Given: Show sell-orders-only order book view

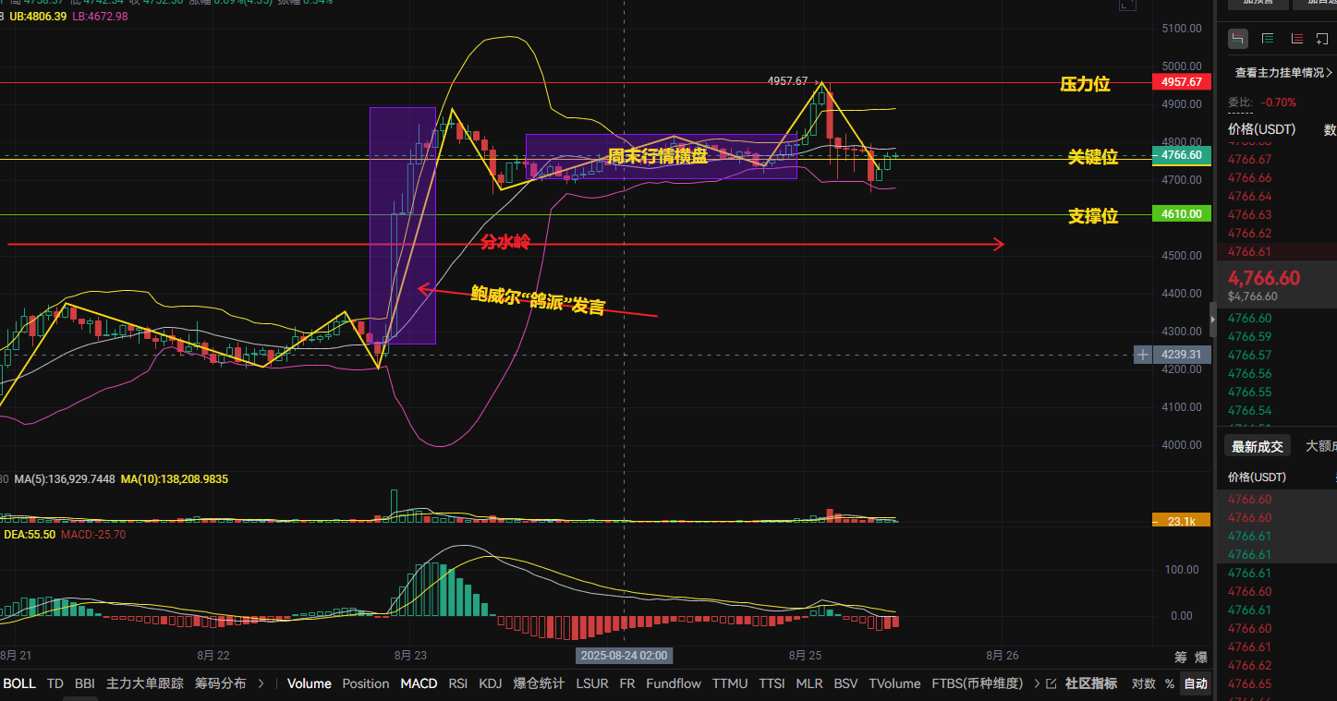Looking at the screenshot, I should 1297,38.
